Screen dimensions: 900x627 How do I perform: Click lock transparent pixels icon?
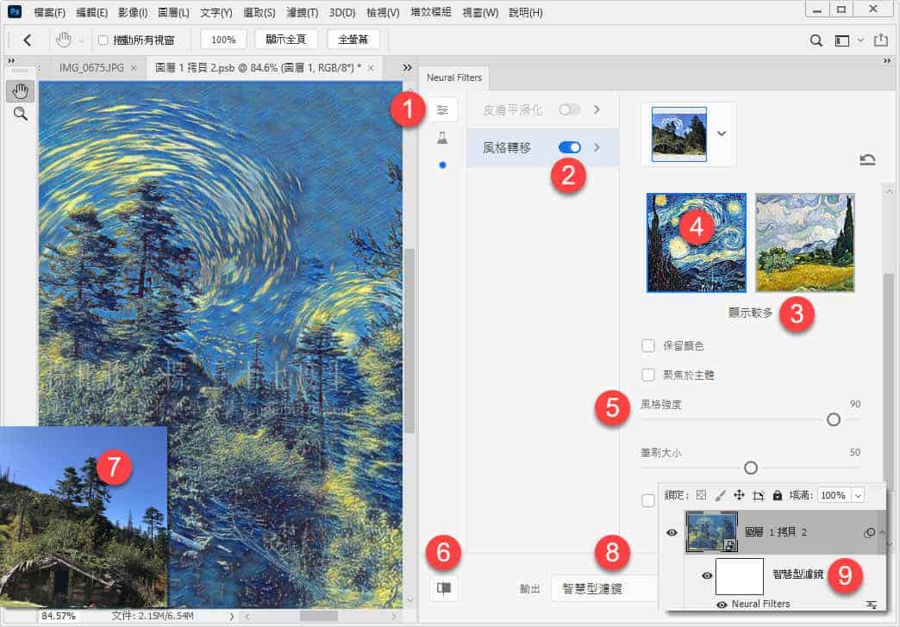[702, 495]
